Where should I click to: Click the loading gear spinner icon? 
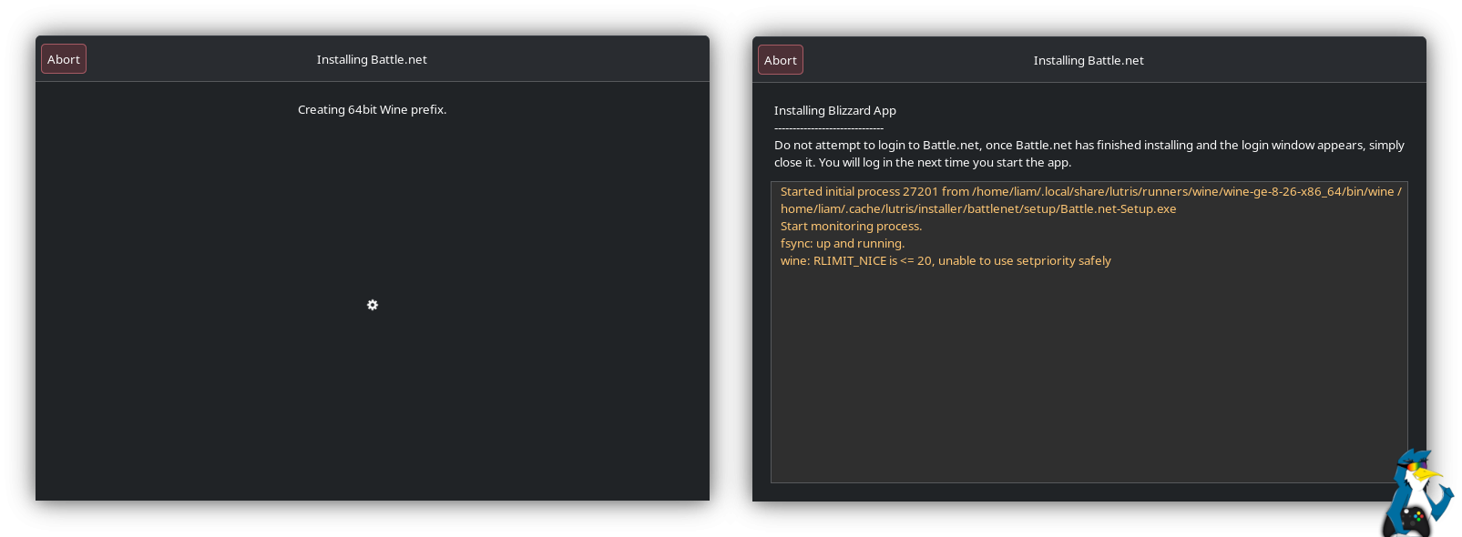pos(373,305)
